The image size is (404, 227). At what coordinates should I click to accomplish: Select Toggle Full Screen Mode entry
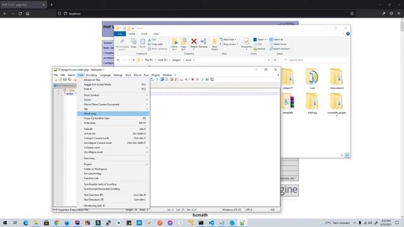coord(113,84)
